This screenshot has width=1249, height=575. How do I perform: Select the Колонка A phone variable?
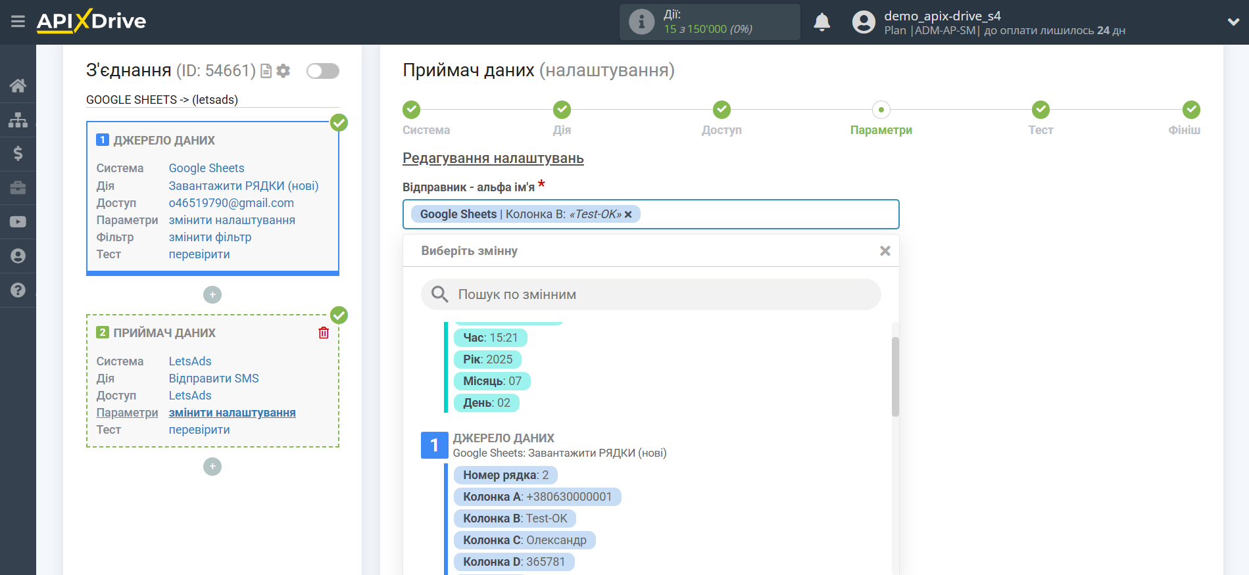click(537, 497)
